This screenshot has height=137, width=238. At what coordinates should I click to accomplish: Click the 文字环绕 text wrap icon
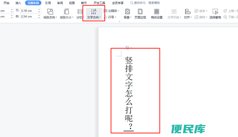(174, 12)
